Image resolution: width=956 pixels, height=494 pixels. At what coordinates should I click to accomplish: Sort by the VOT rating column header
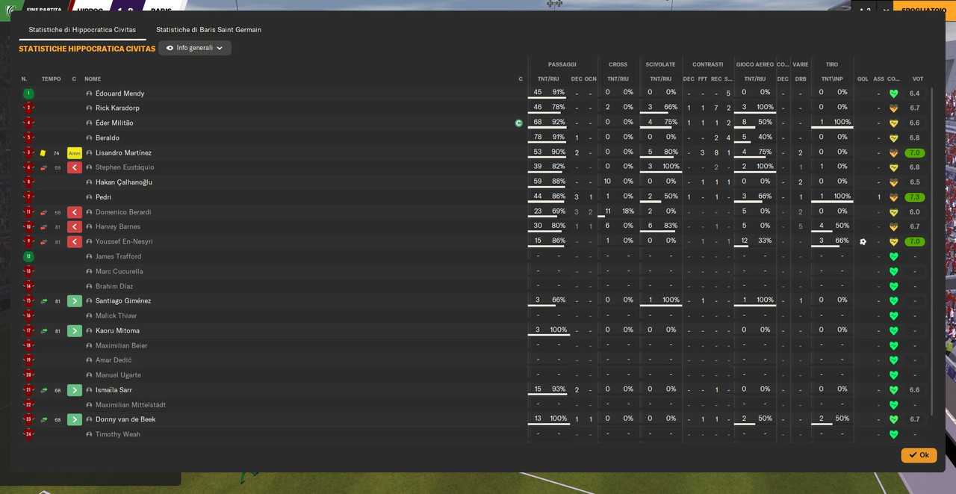(x=918, y=79)
